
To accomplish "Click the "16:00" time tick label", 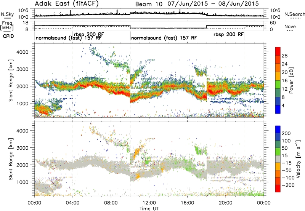I will click(x=187, y=203).
